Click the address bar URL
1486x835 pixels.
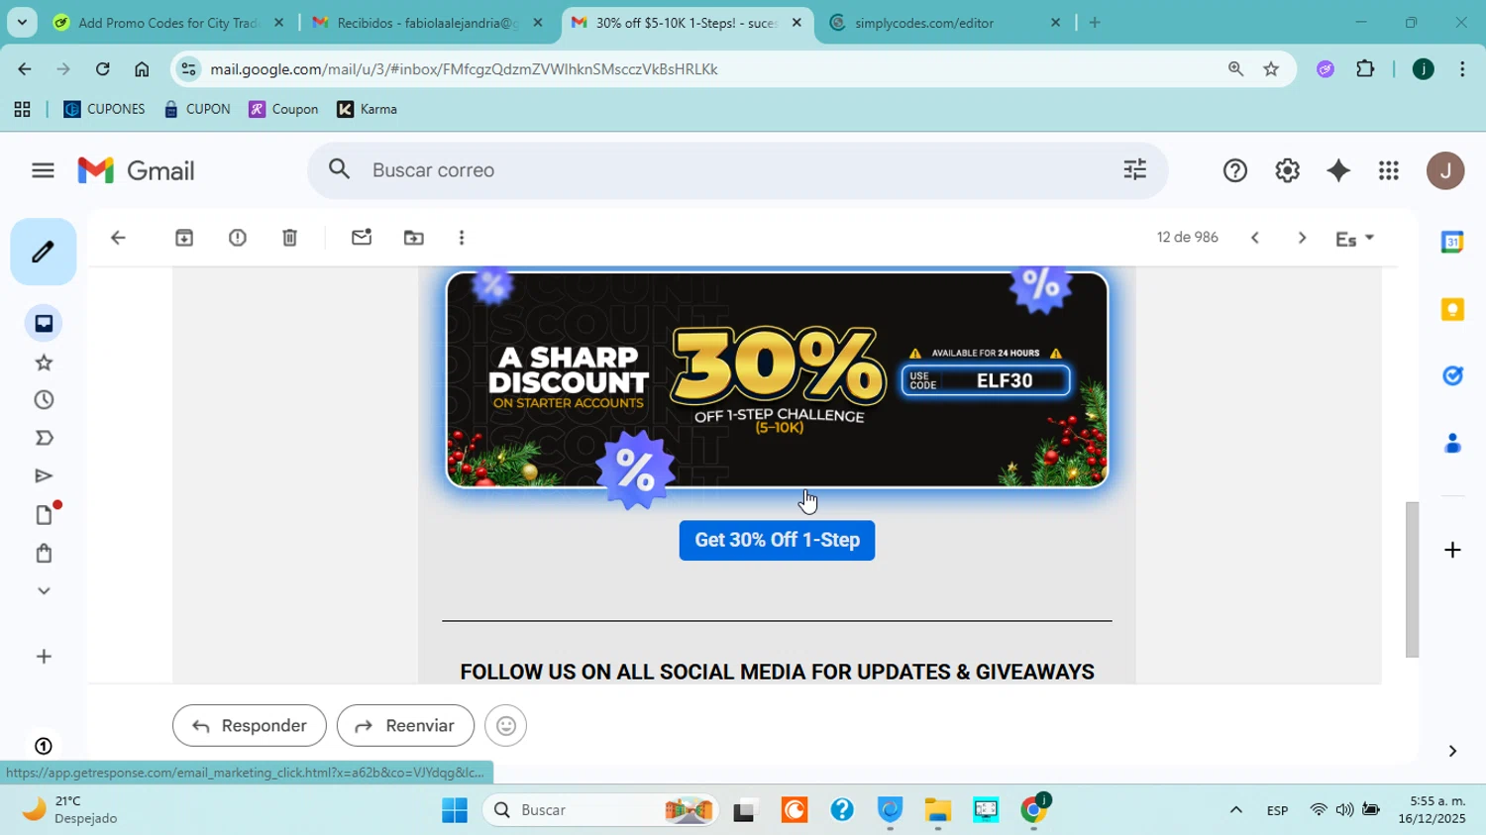(x=465, y=69)
